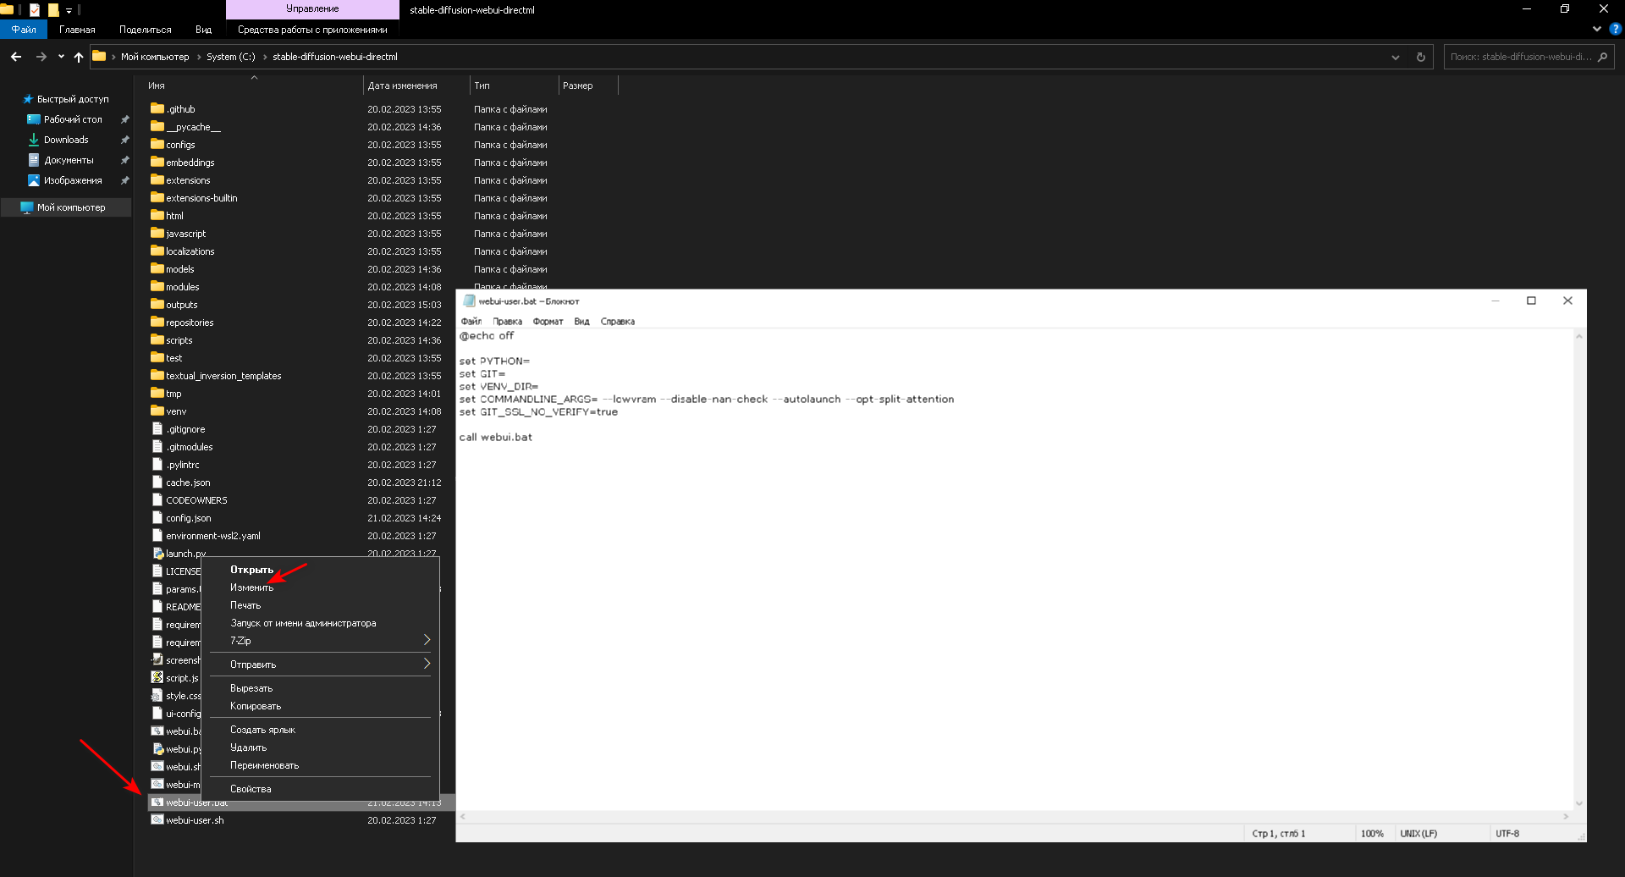This screenshot has width=1625, height=877.
Task: Refresh the stable-diffusion-webui-directml folder
Action: click(1421, 57)
